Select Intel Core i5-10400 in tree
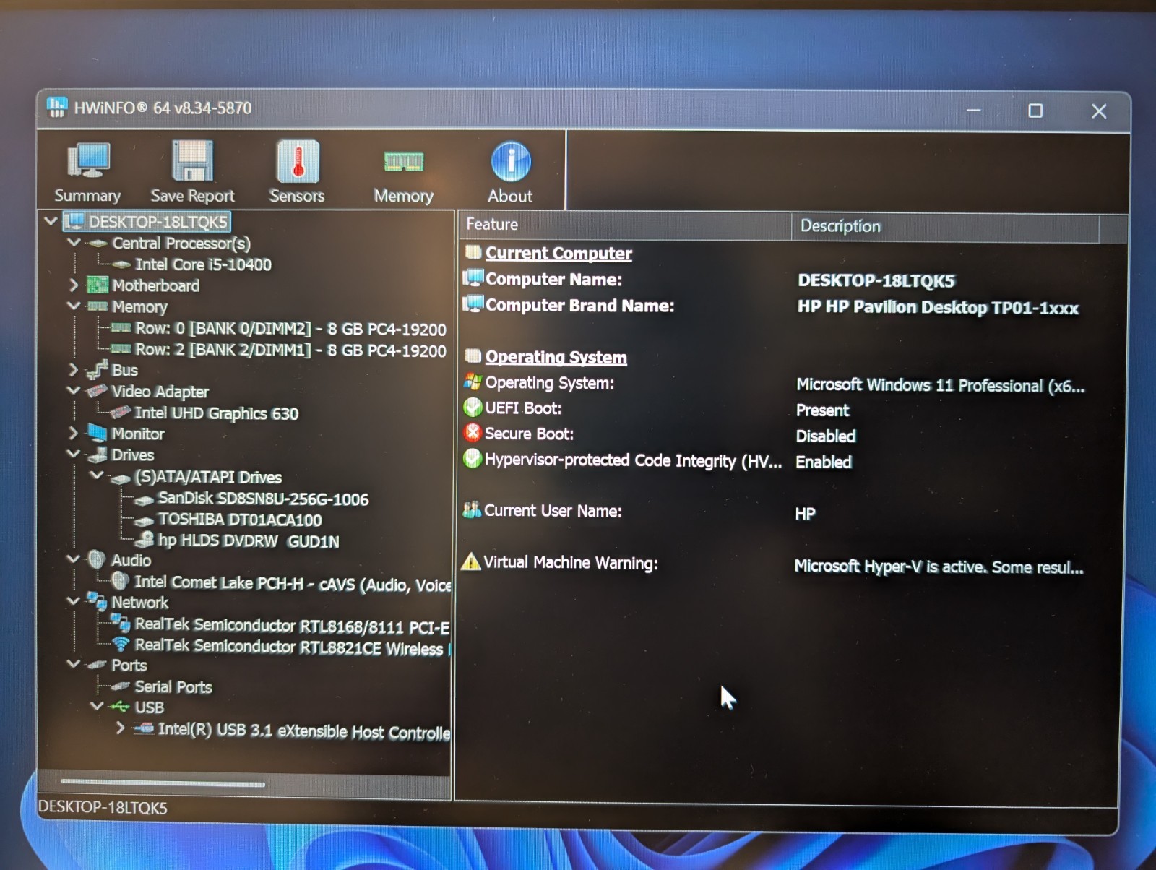Viewport: 1156px width, 870px height. [x=203, y=264]
